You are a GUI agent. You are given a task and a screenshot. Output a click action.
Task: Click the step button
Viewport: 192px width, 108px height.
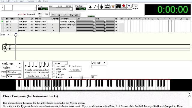point(40,14)
